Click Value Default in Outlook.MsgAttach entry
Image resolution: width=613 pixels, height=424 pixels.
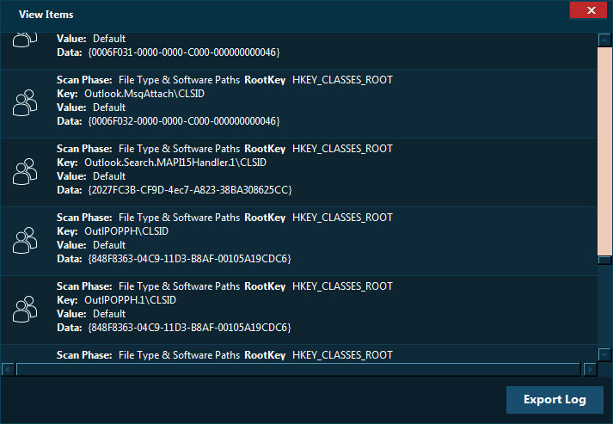coord(91,108)
